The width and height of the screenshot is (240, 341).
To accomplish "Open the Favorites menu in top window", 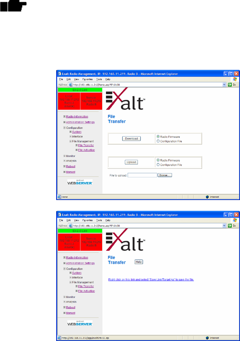I will [87, 79].
